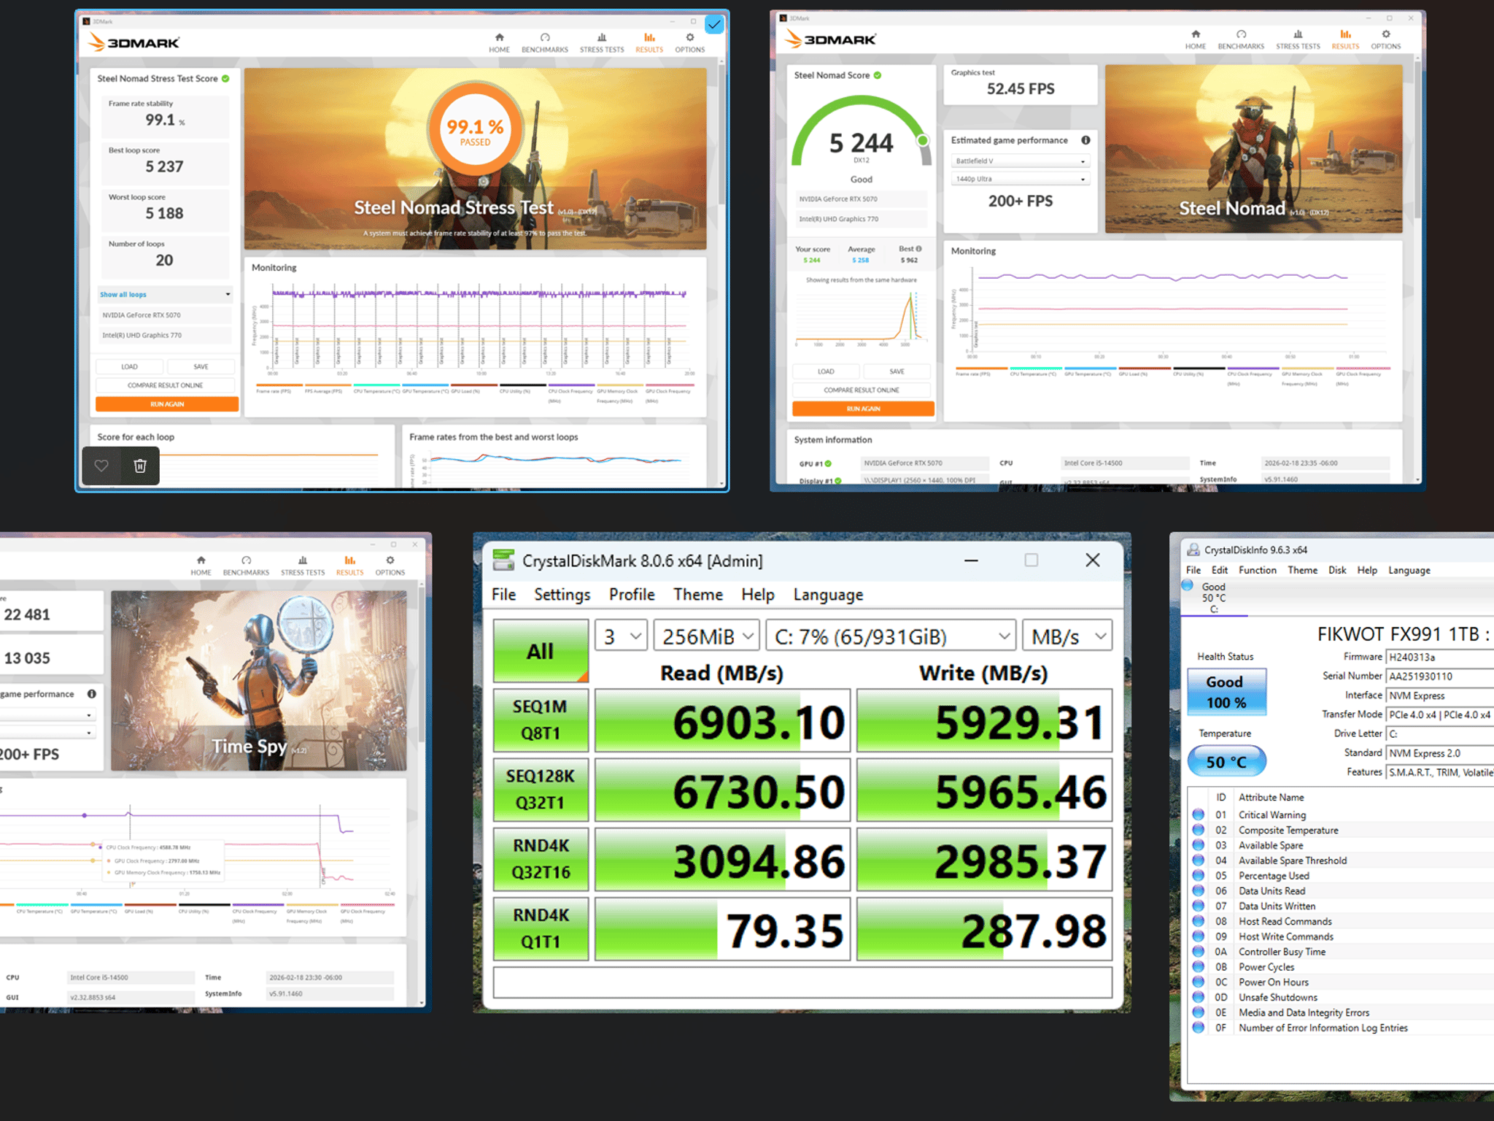The height and width of the screenshot is (1121, 1494).
Task: Click the Firmware field H240313a
Action: [1439, 657]
